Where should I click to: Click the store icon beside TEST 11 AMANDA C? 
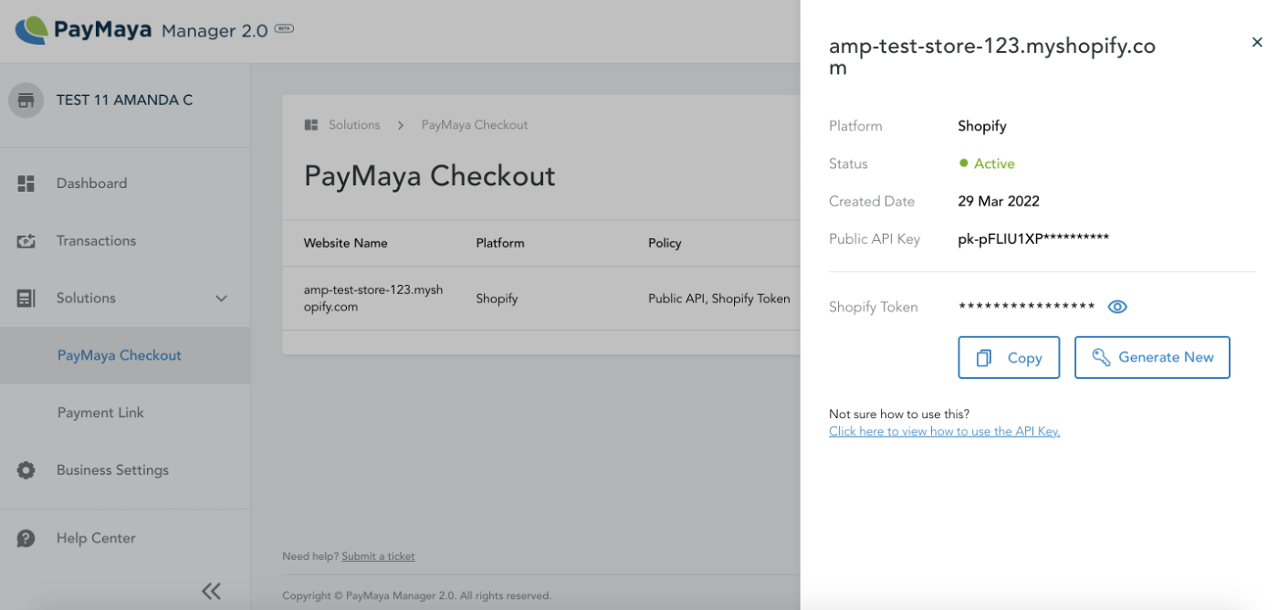[26, 100]
